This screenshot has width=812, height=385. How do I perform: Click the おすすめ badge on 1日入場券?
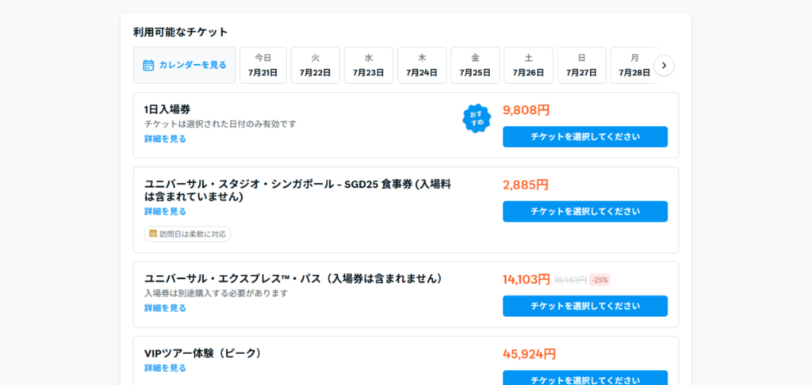(477, 118)
